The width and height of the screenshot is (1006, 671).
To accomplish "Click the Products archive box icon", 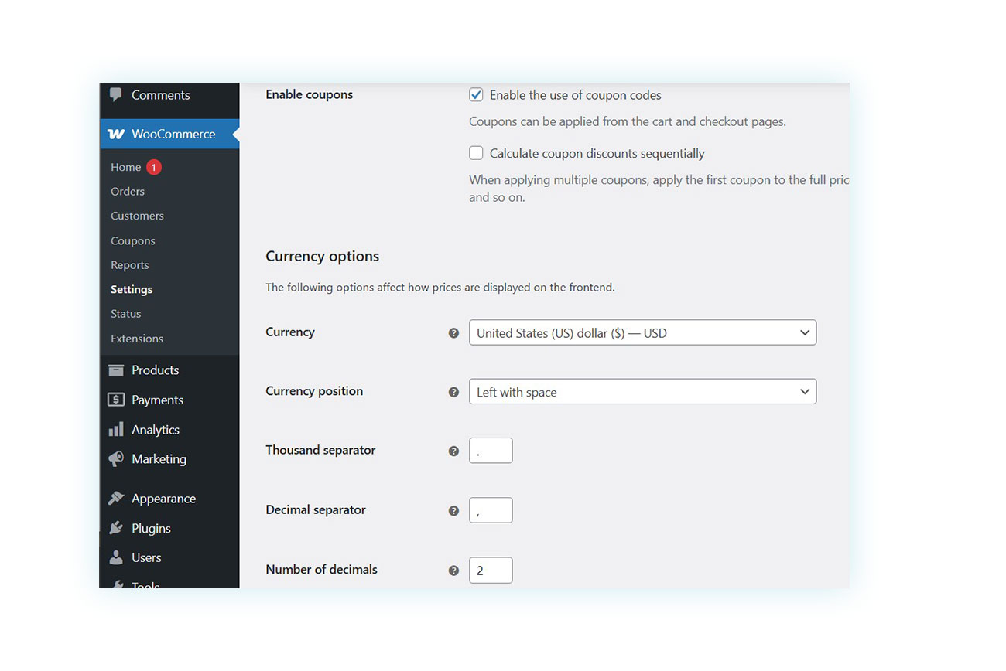I will (116, 370).
